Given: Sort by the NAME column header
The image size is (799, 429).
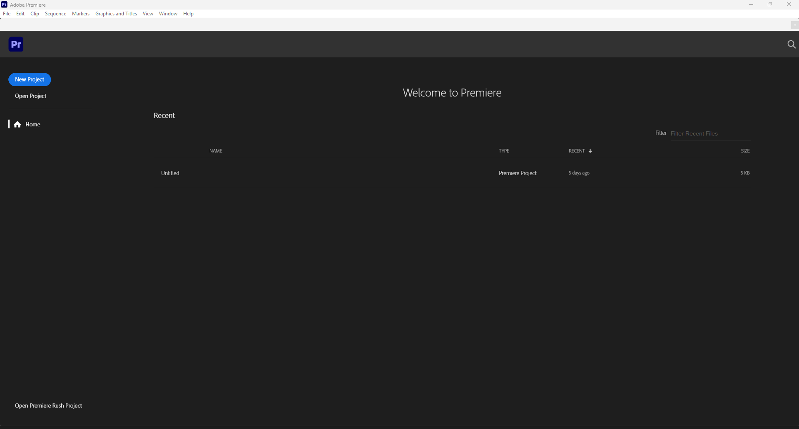Looking at the screenshot, I should 216,150.
